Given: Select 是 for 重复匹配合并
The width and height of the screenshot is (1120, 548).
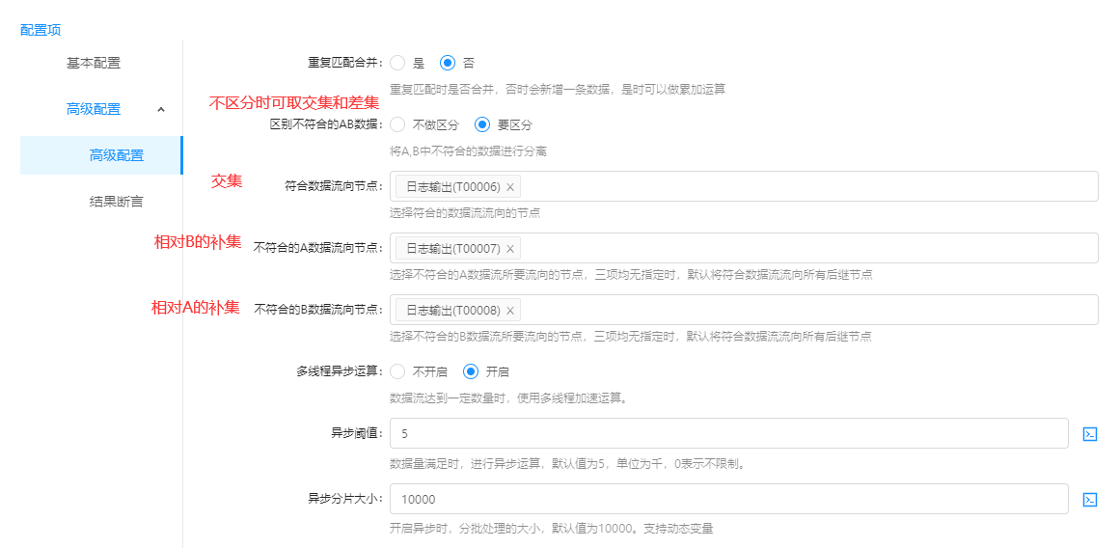Looking at the screenshot, I should click(x=397, y=63).
